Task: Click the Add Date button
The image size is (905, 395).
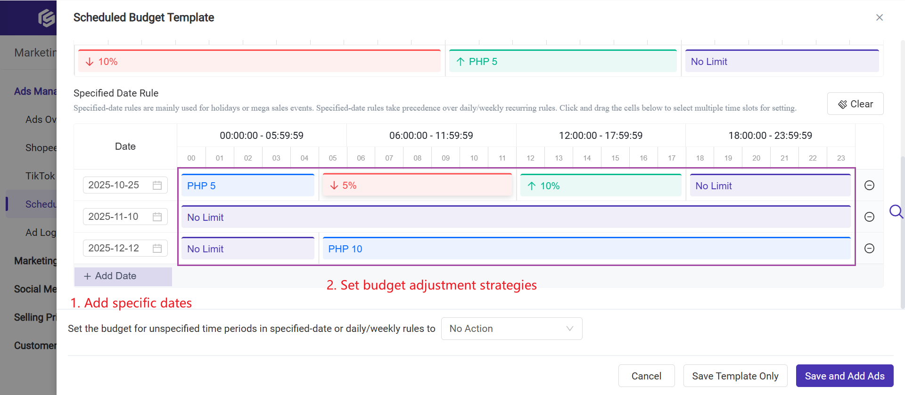Action: 123,276
